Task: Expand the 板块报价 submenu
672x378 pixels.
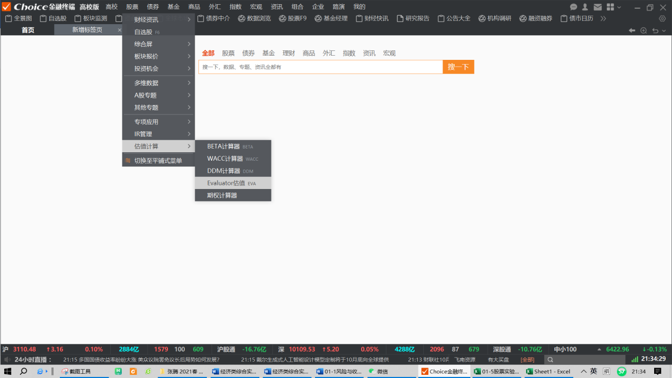Action: point(159,56)
